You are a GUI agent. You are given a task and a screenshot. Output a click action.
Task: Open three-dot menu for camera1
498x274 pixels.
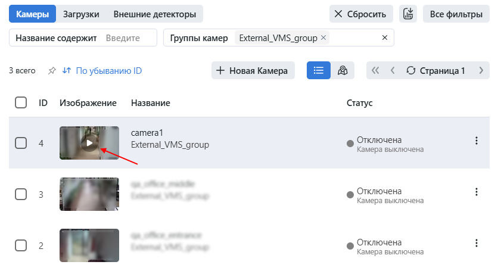(476, 141)
